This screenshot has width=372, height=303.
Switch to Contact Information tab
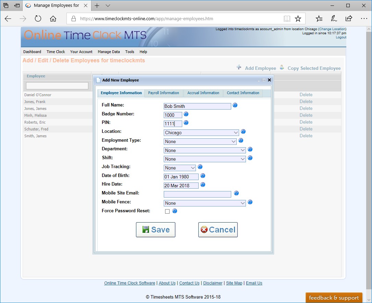[243, 93]
